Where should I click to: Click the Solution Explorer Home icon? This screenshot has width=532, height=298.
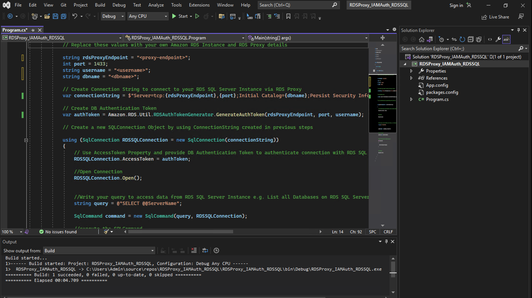pyautogui.click(x=422, y=40)
